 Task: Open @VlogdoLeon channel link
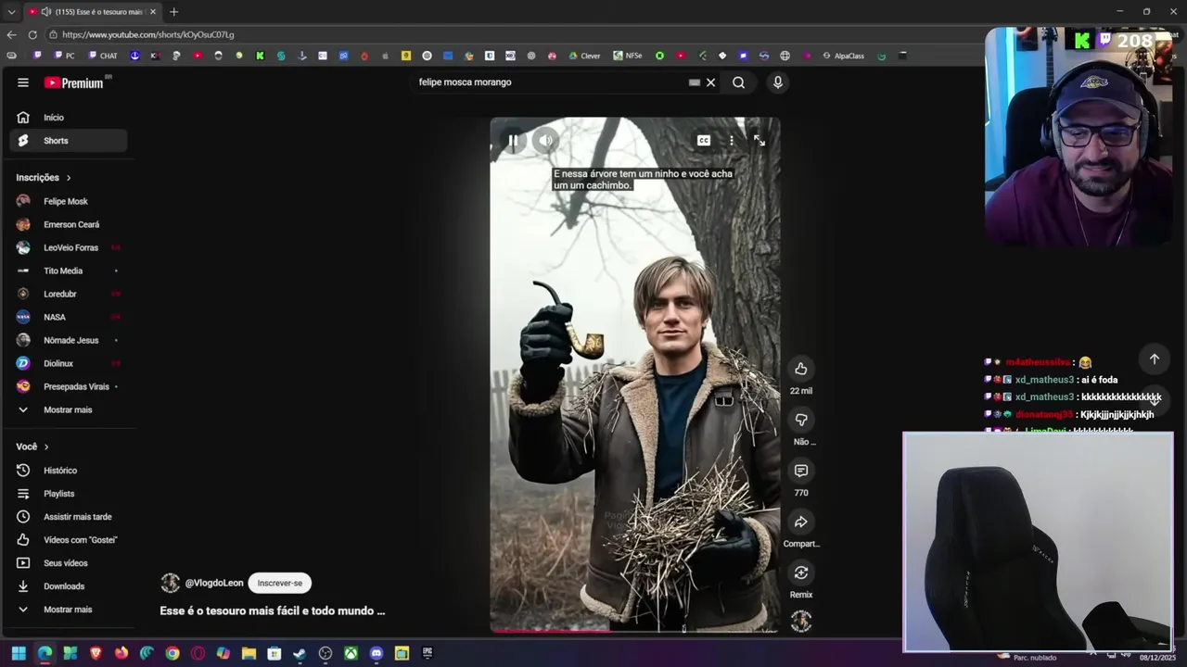point(214,583)
